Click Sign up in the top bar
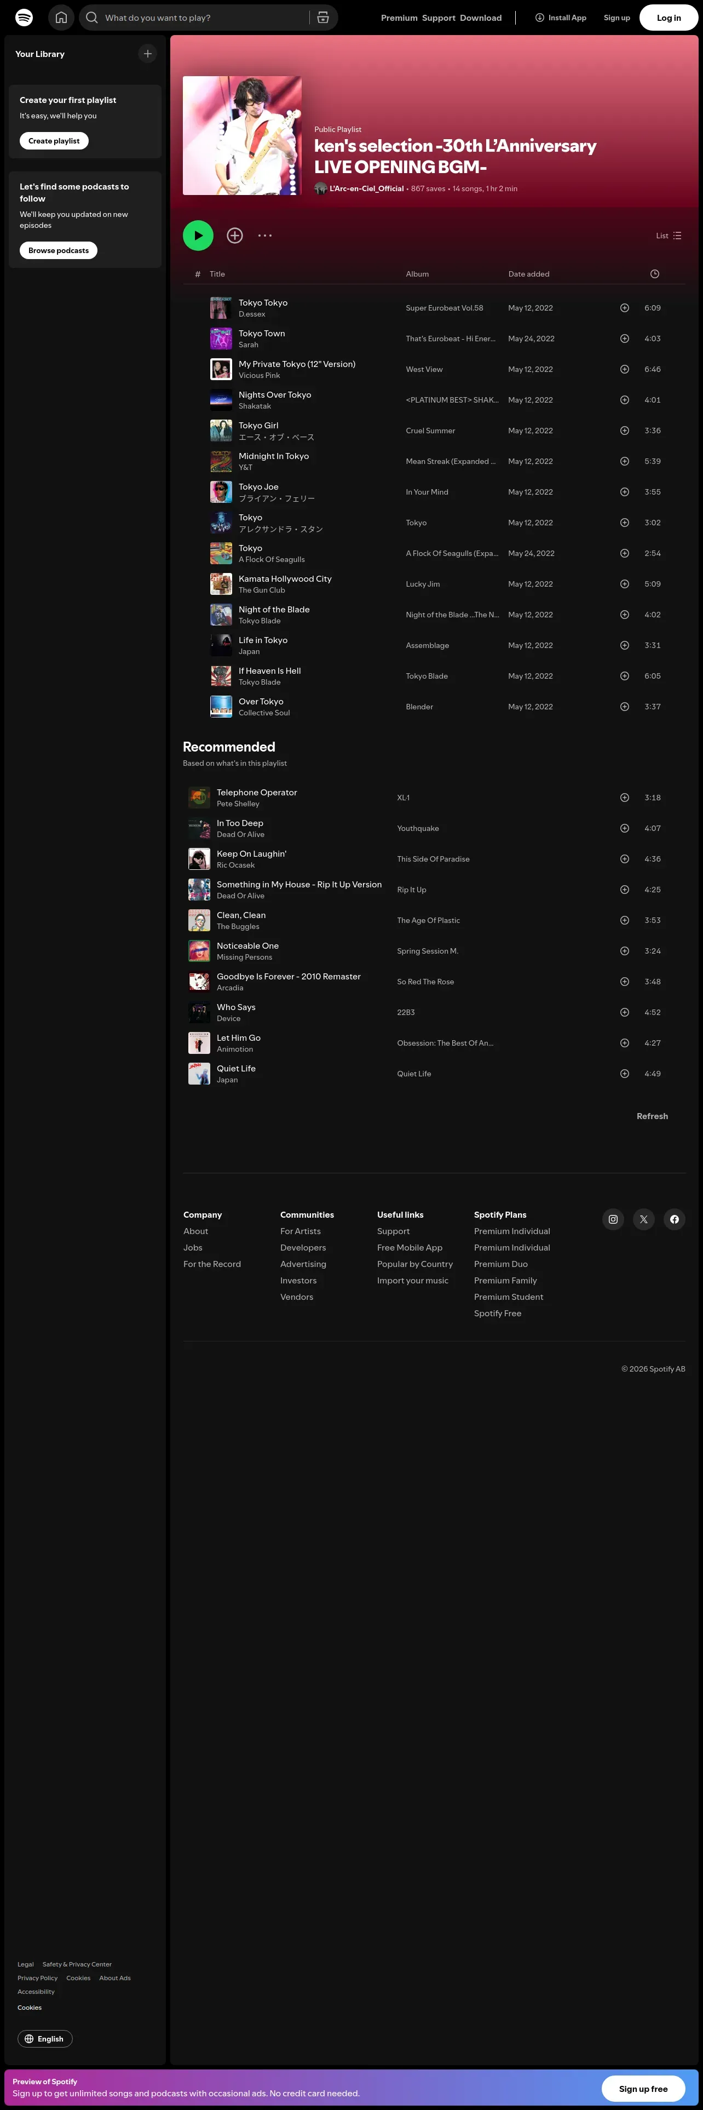703x2110 pixels. click(x=617, y=18)
